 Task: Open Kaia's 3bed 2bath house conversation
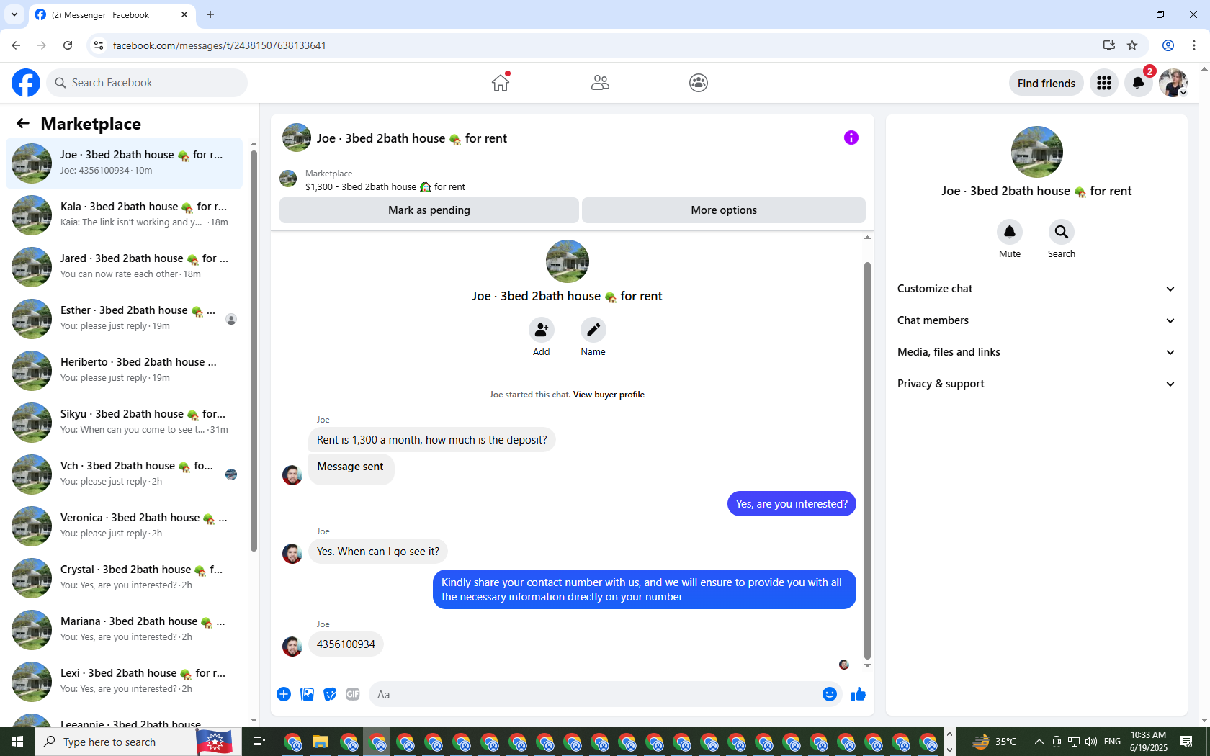click(124, 215)
